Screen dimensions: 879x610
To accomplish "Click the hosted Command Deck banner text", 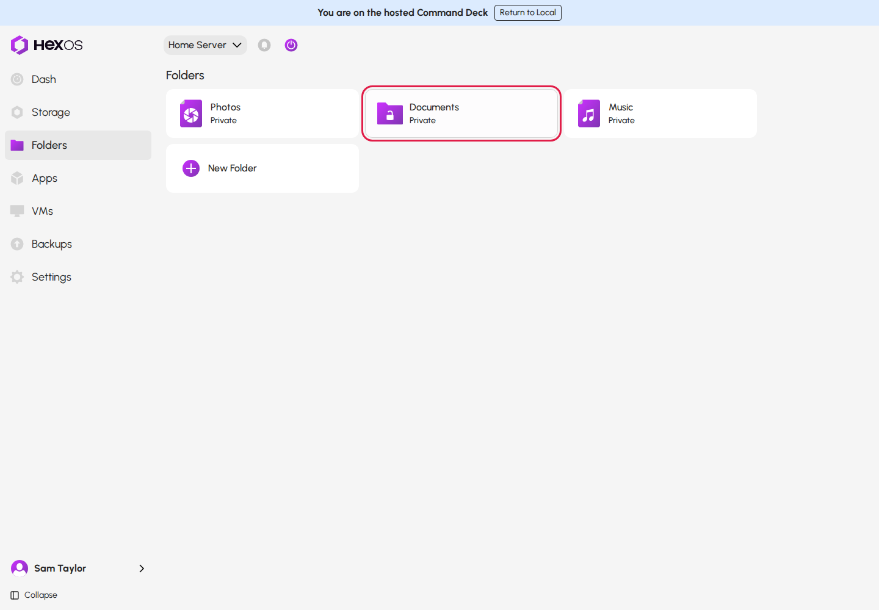I will click(x=403, y=13).
